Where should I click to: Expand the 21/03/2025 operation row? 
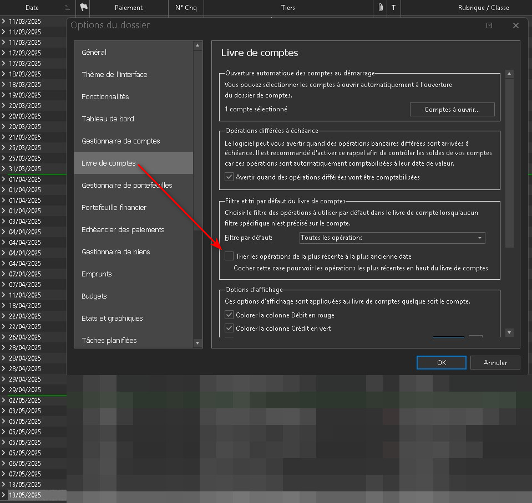click(3, 137)
